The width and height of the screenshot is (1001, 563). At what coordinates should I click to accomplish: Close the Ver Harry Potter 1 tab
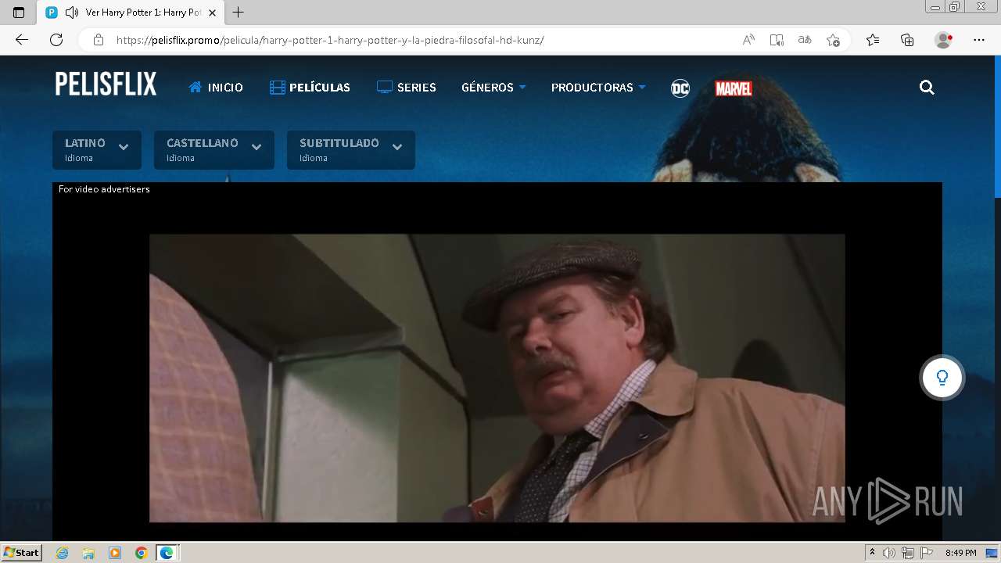(x=212, y=13)
